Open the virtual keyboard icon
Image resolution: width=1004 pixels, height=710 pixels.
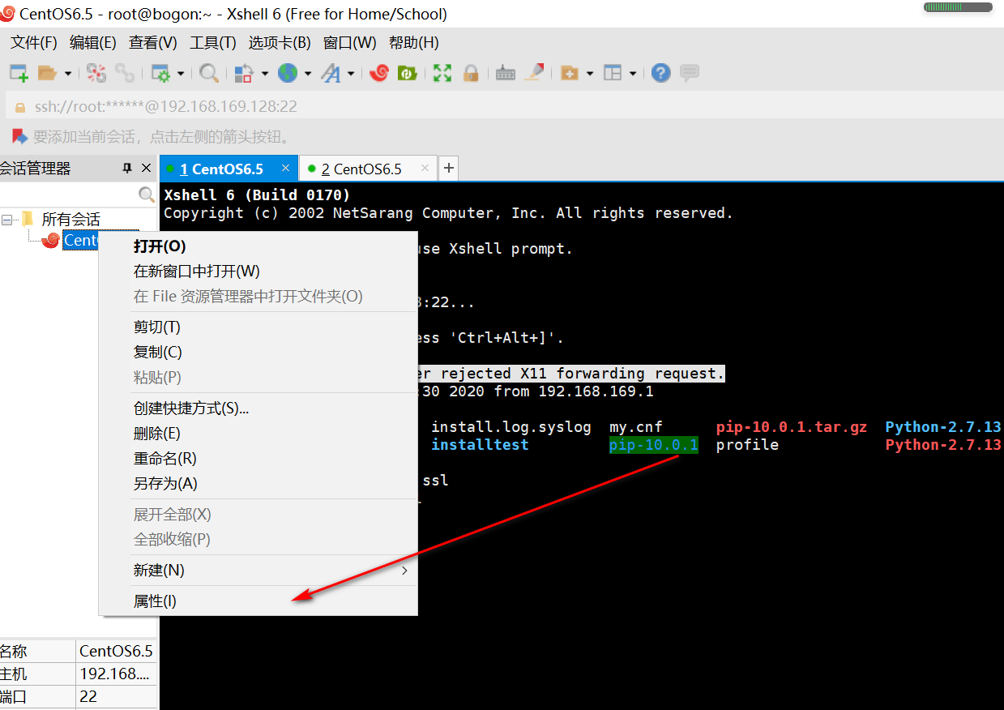coord(505,73)
